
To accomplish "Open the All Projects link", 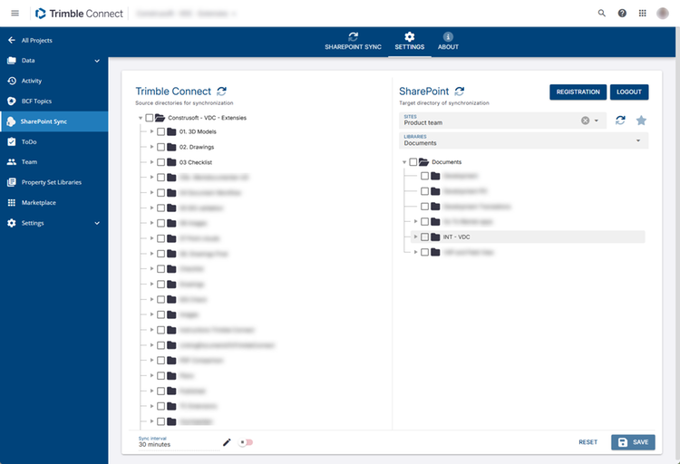I will tap(37, 41).
